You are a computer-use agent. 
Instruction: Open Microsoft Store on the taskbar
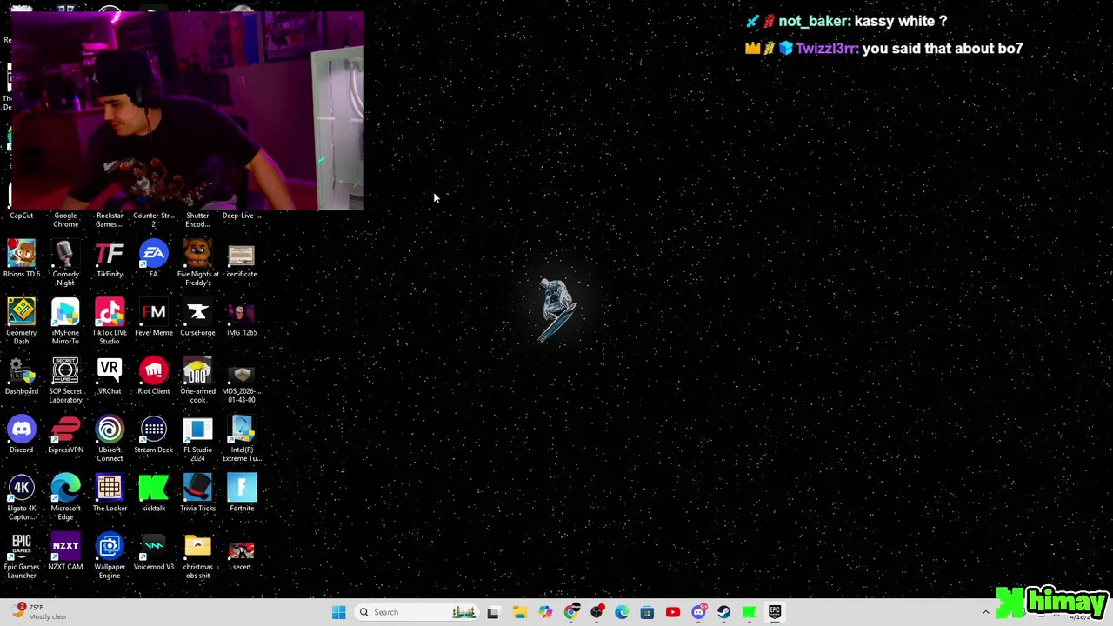coord(647,612)
